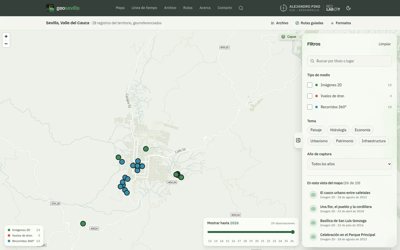The width and height of the screenshot is (400, 250).
Task: Enable the Imágenes 2D checkbox
Action: [x=310, y=85]
